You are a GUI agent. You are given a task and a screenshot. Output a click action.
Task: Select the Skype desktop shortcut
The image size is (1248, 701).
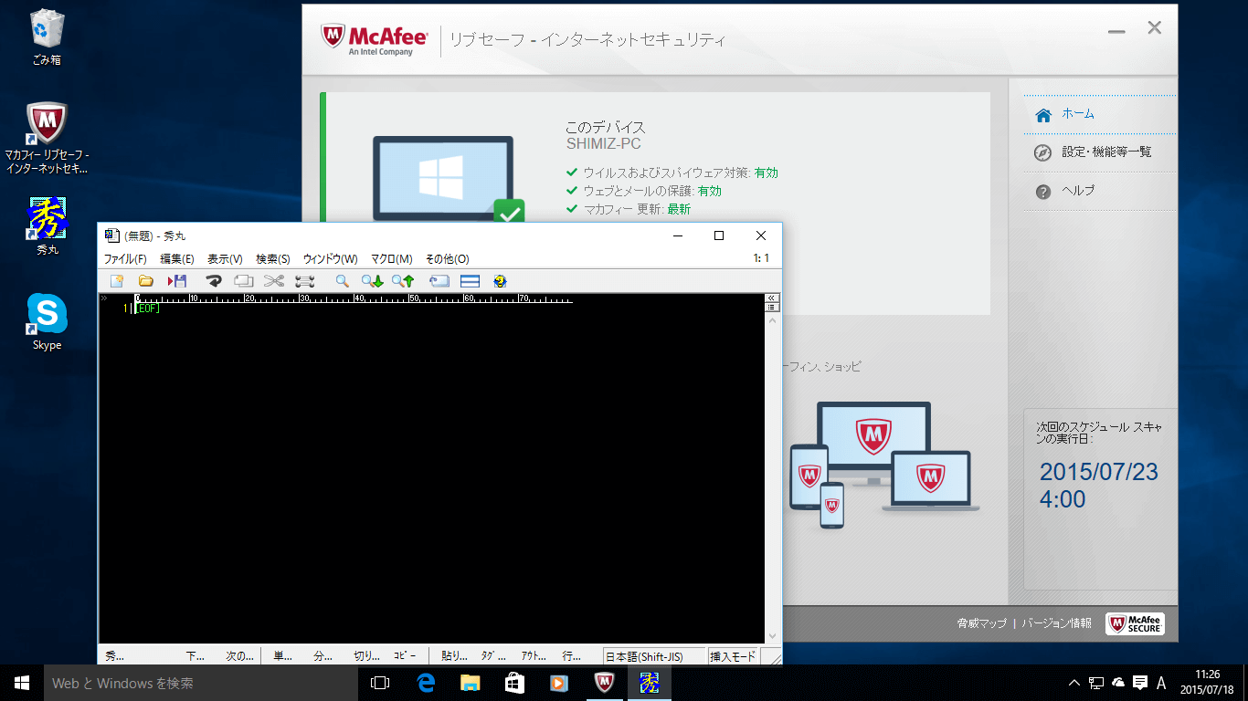coord(48,321)
